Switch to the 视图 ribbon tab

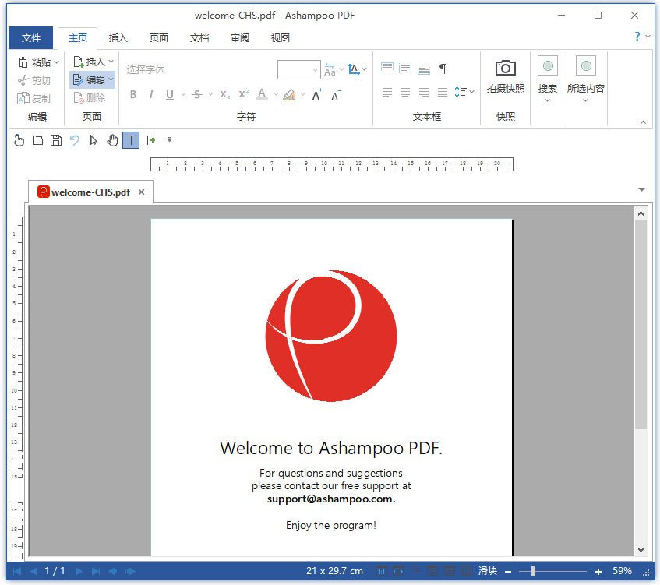[281, 38]
